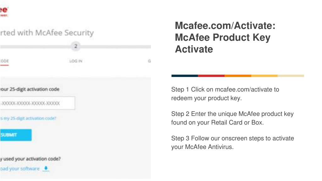The height and width of the screenshot is (181, 322).
Task: Click the "used your activation code?" heading
Action: click(31, 159)
